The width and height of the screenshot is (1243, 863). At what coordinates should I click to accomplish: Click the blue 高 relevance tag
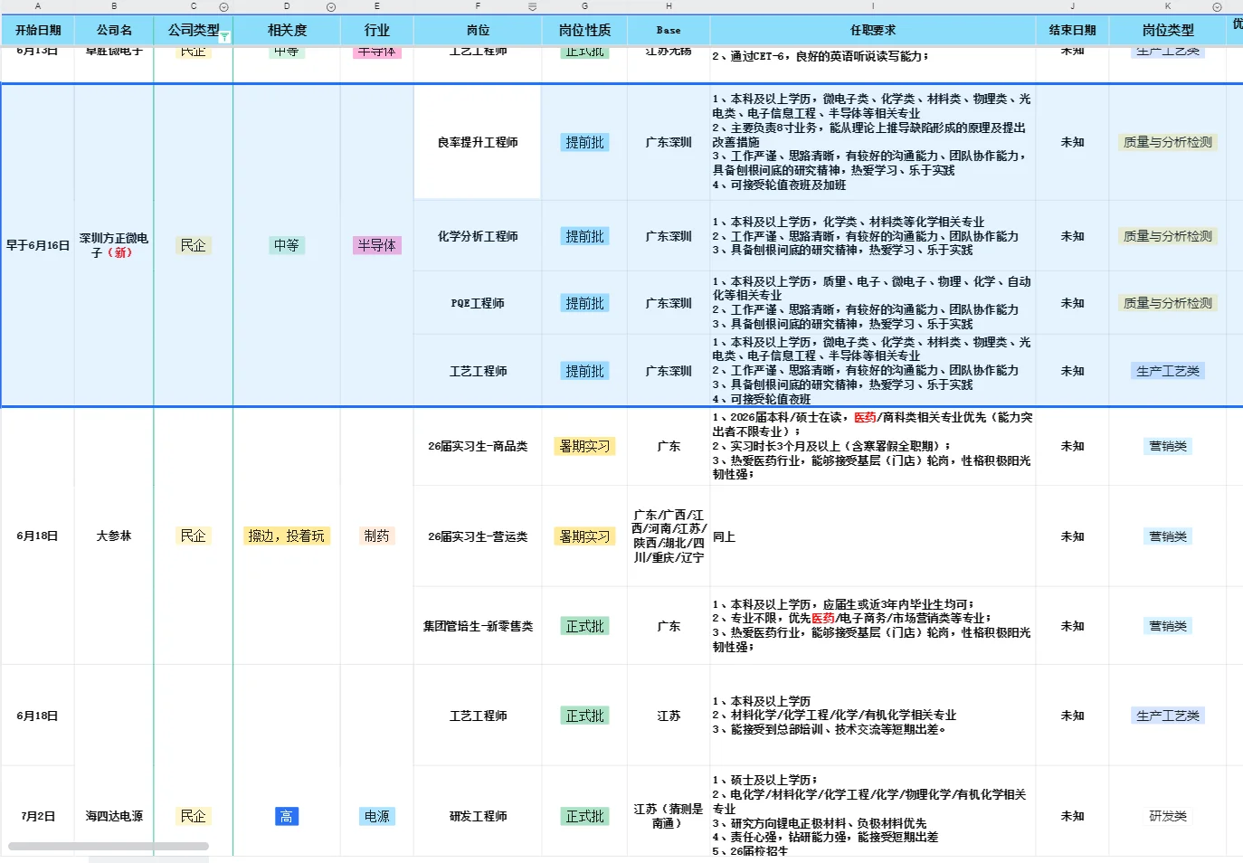(x=287, y=816)
